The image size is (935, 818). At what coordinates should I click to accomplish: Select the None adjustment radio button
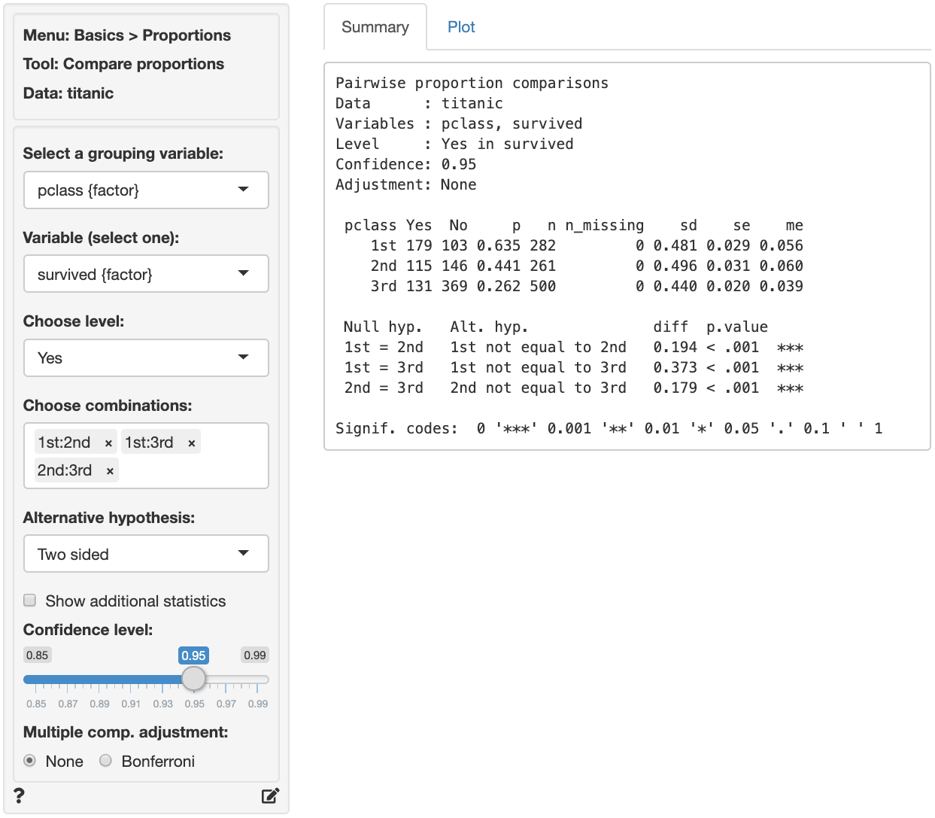coord(29,761)
